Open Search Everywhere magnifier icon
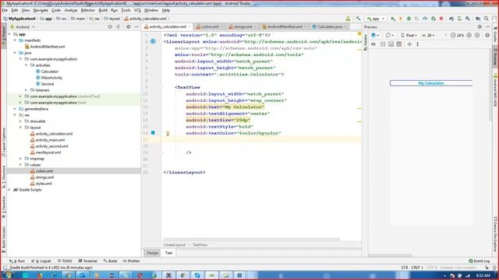This screenshot has width=499, height=280. pos(487,19)
